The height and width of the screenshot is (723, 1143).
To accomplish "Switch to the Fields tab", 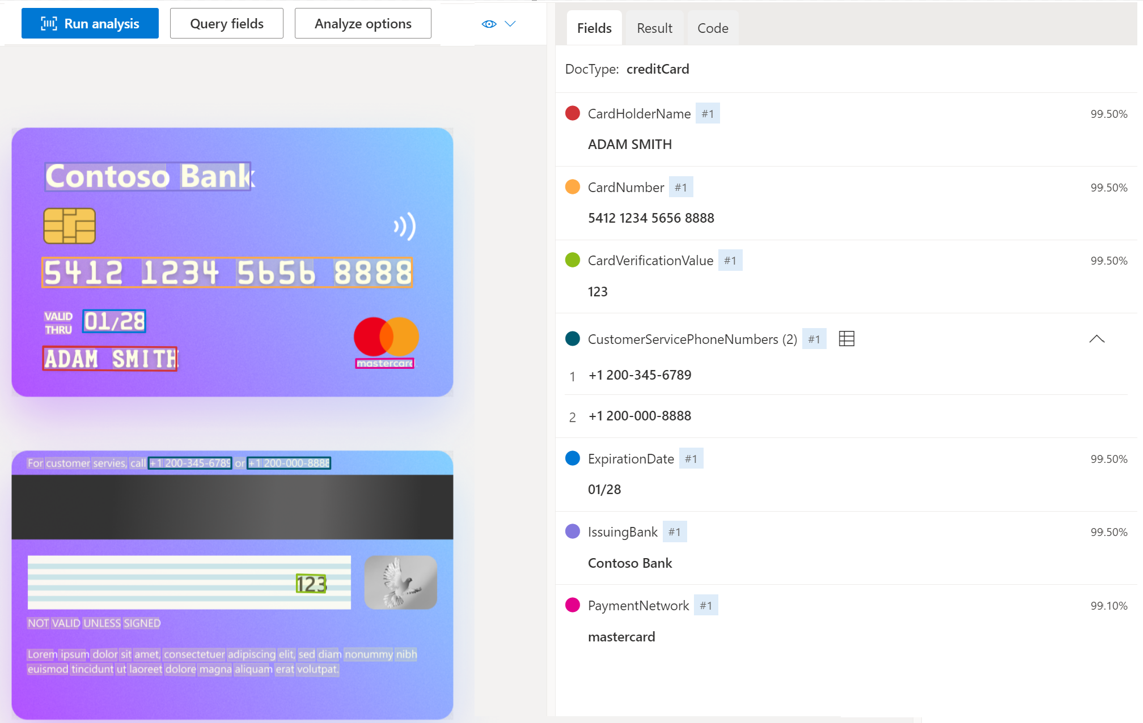I will pos(595,28).
